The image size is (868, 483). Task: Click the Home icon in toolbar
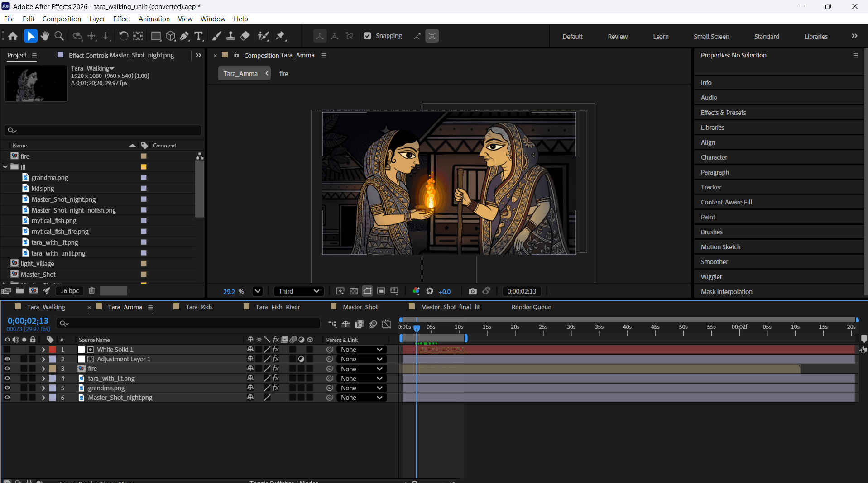coord(13,36)
